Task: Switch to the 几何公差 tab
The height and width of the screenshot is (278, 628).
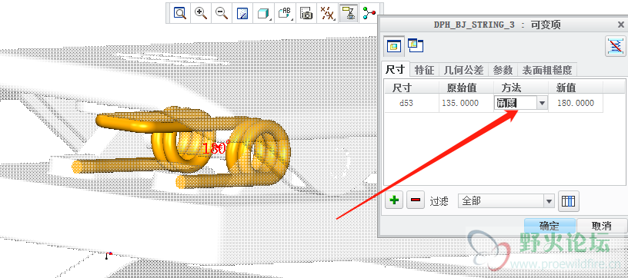Action: coord(464,71)
